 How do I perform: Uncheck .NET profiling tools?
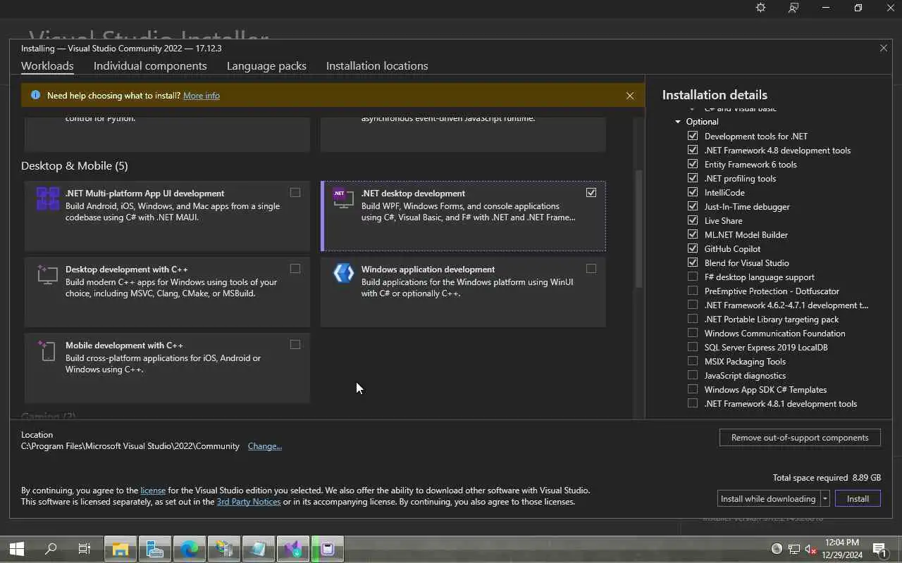[x=693, y=178]
